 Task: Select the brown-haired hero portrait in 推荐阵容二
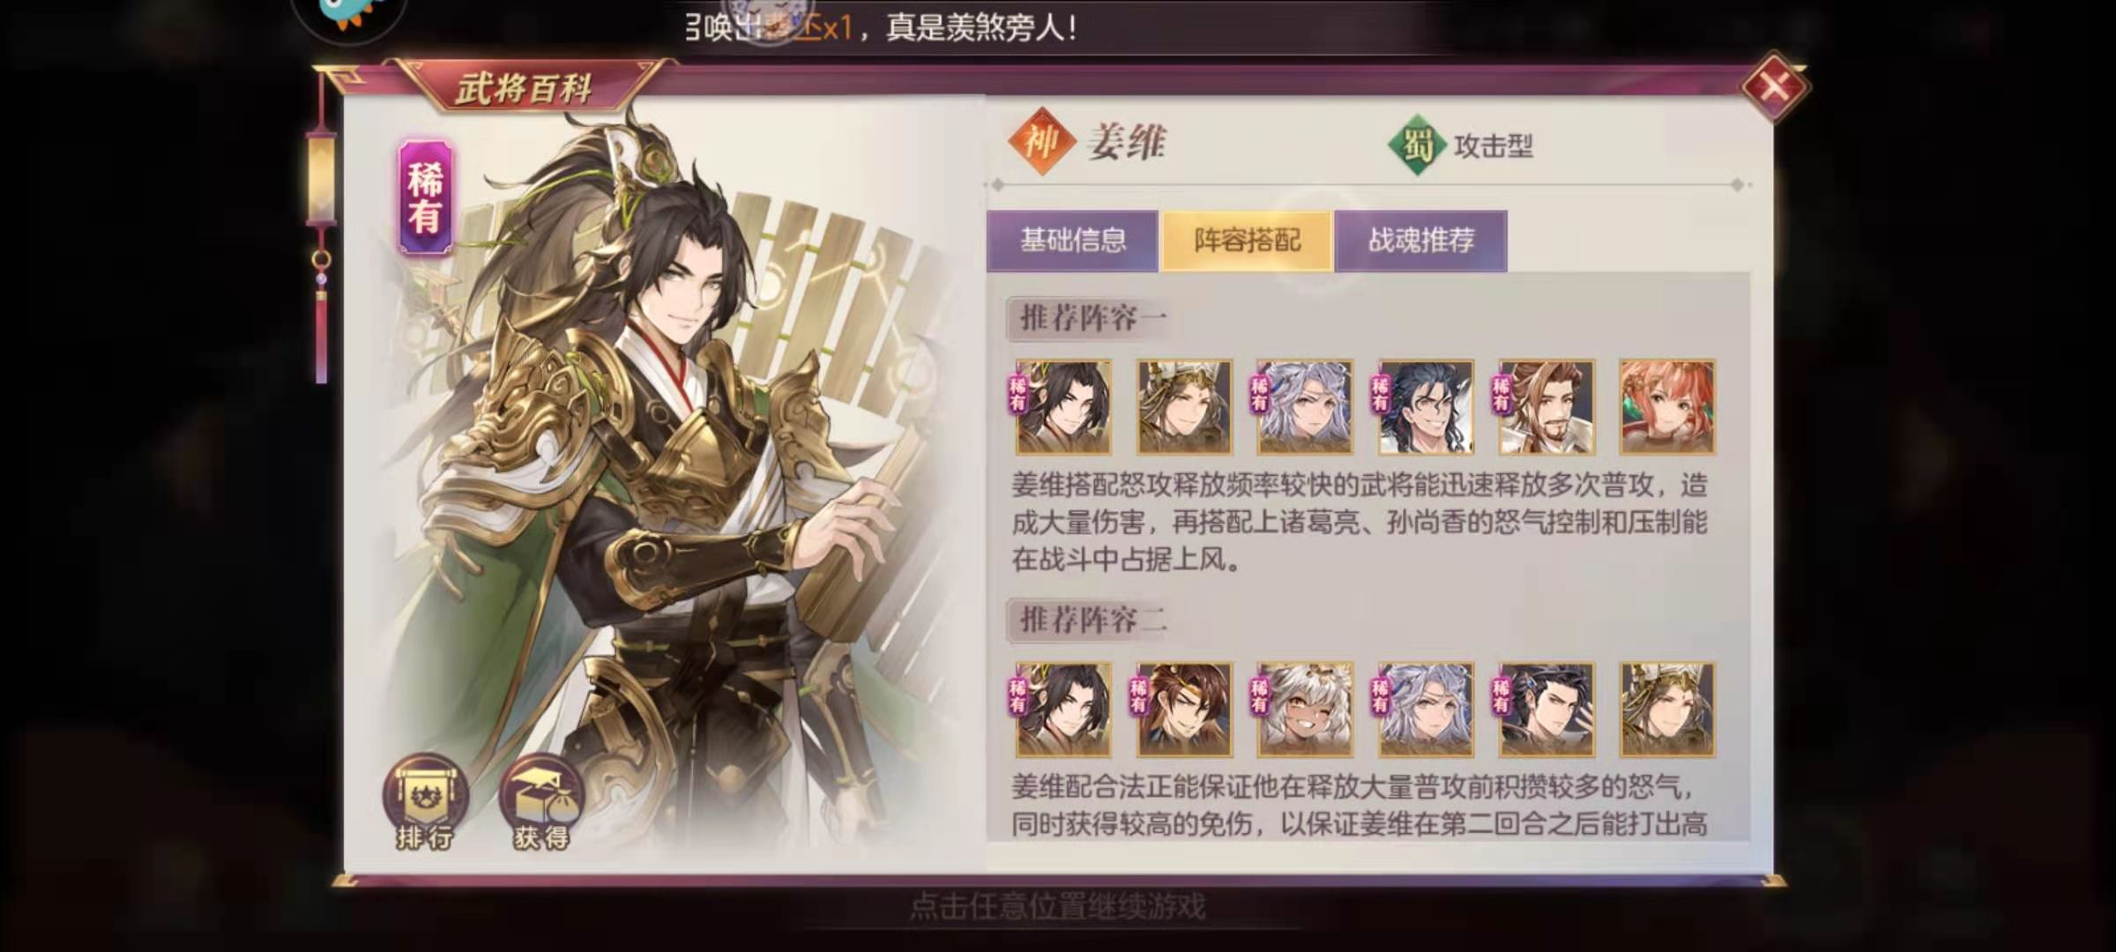(1183, 710)
